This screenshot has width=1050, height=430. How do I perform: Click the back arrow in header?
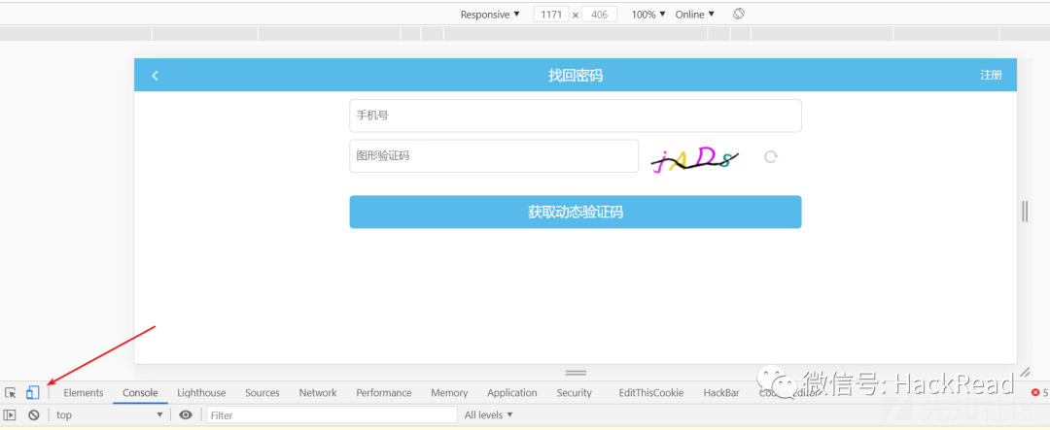point(155,76)
